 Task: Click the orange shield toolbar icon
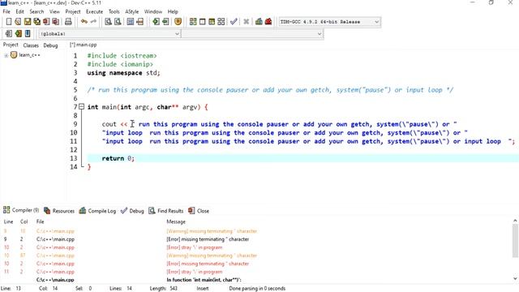[x=178, y=22]
